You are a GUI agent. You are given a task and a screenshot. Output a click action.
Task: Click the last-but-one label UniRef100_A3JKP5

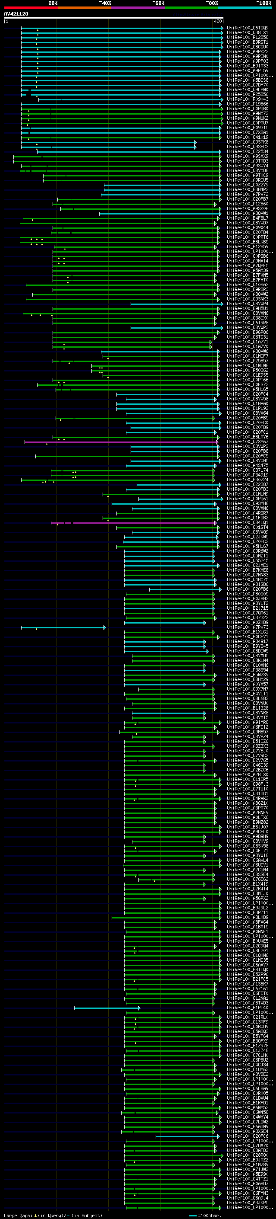(248, 1203)
